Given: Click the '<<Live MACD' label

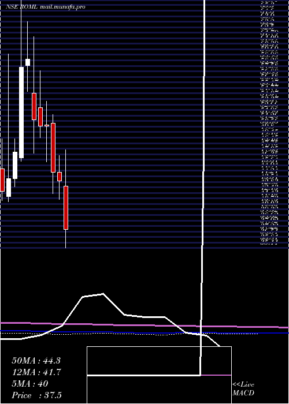Looking at the screenshot, I should 243,389.
